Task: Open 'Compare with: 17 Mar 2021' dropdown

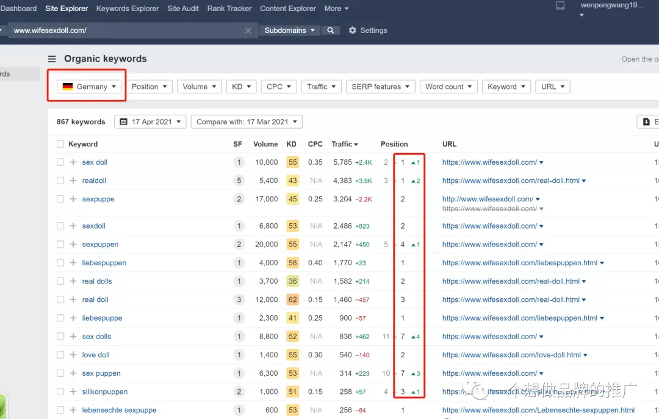Action: click(x=247, y=122)
